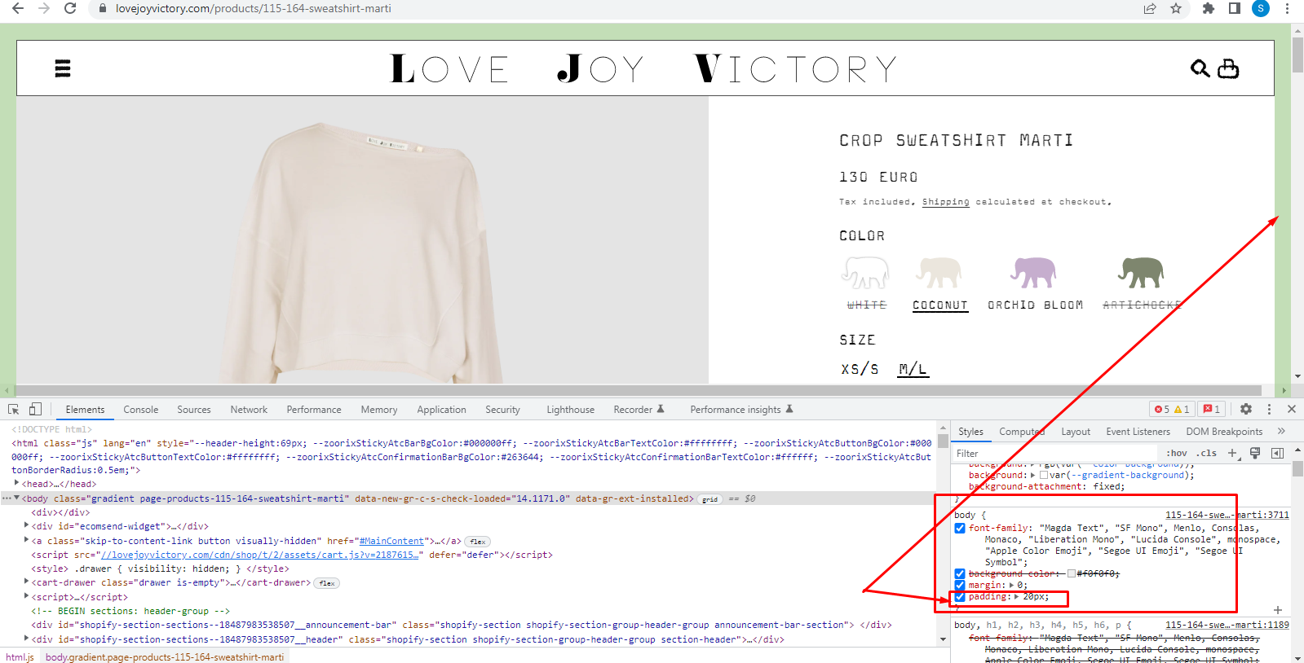Expand the ecomsend-widget div node
Image resolution: width=1304 pixels, height=663 pixels.
pos(27,527)
